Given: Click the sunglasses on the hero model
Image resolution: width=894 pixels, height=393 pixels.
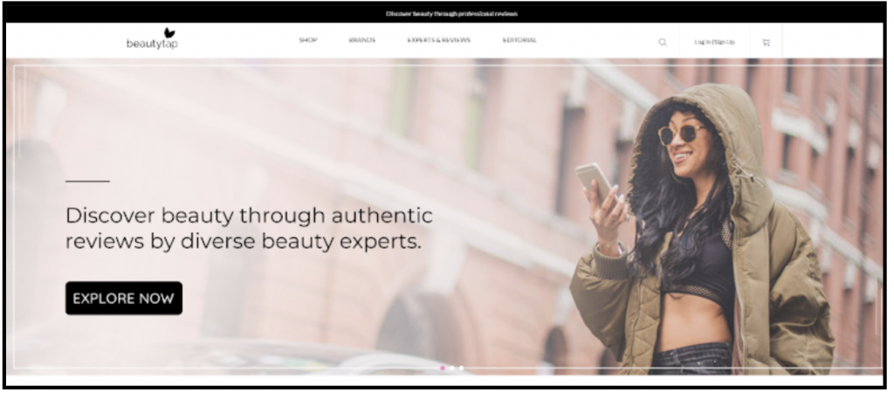Looking at the screenshot, I should (681, 132).
